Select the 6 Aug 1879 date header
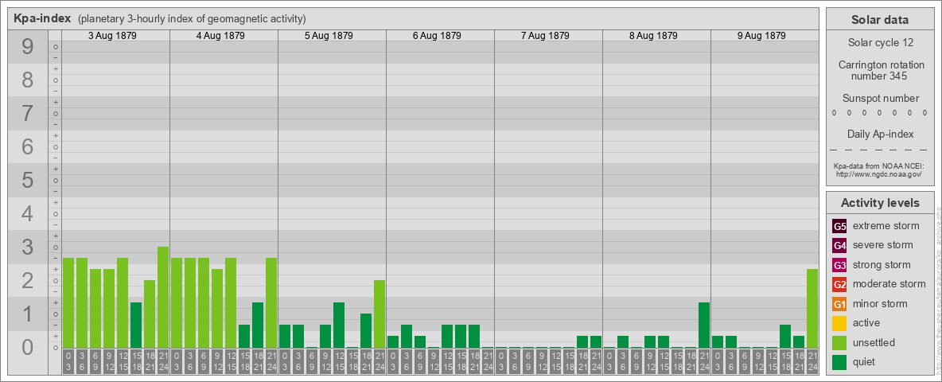 coord(439,36)
